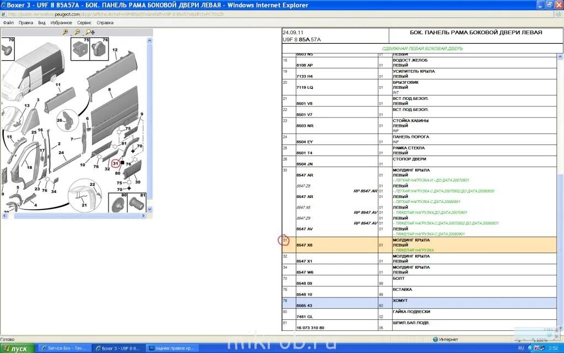
Task: Open the Правка menu
Action: [x=26, y=23]
